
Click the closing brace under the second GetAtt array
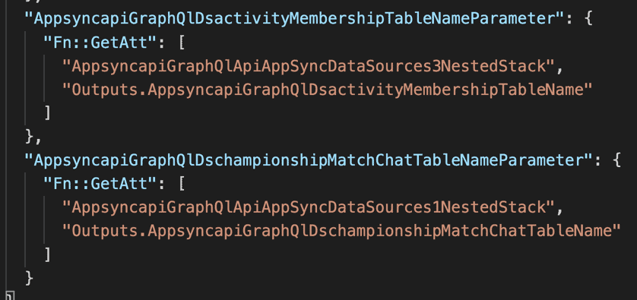tap(29, 278)
